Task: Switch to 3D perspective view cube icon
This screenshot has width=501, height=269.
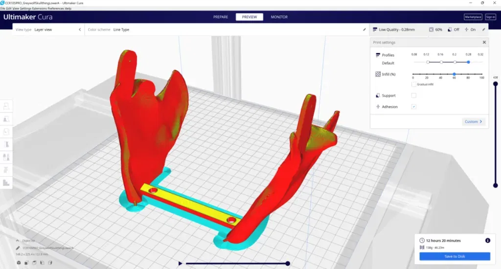Action: click(19, 263)
